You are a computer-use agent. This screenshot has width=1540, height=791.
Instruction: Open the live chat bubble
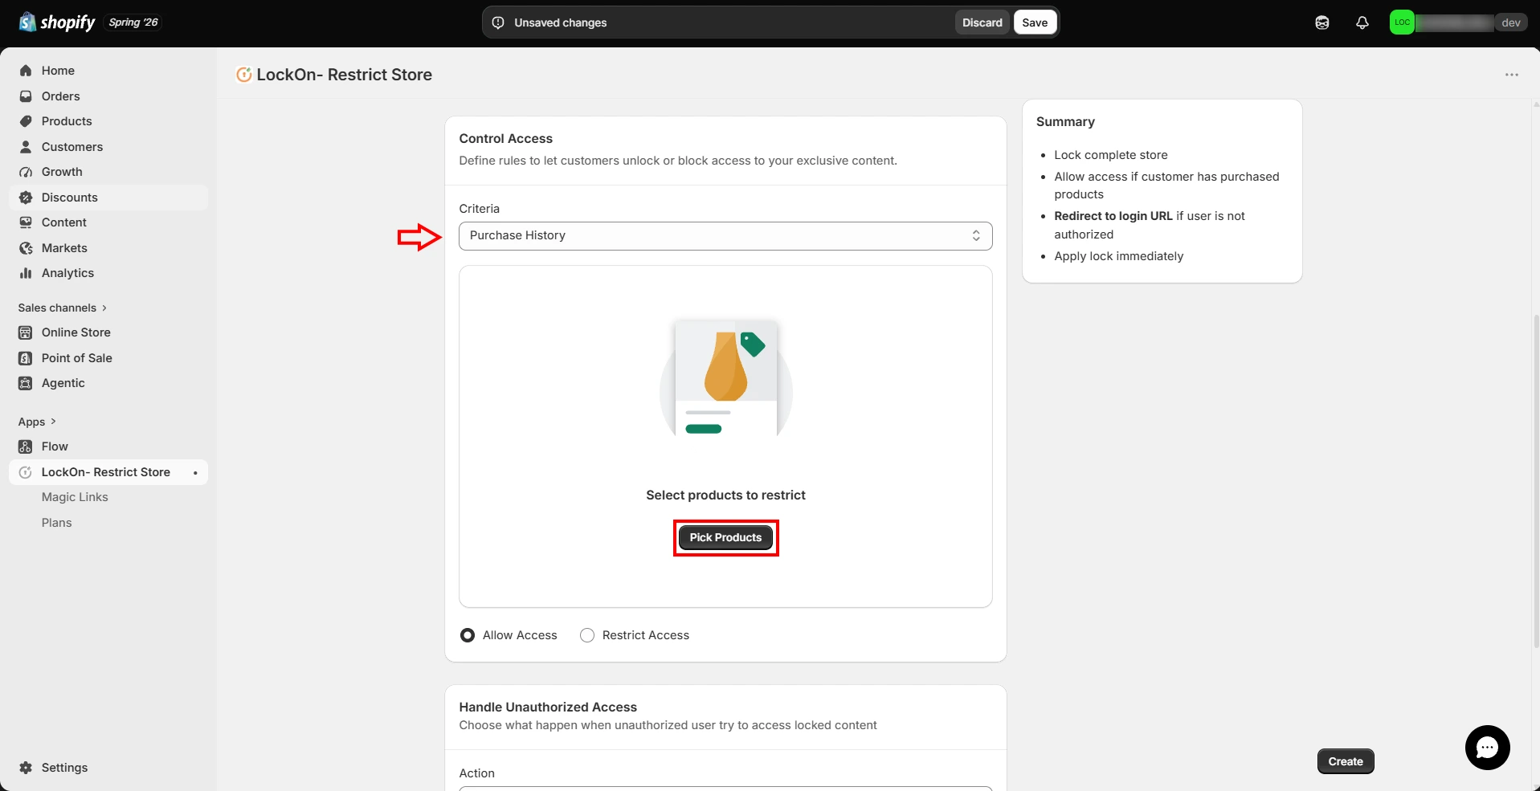point(1487,748)
